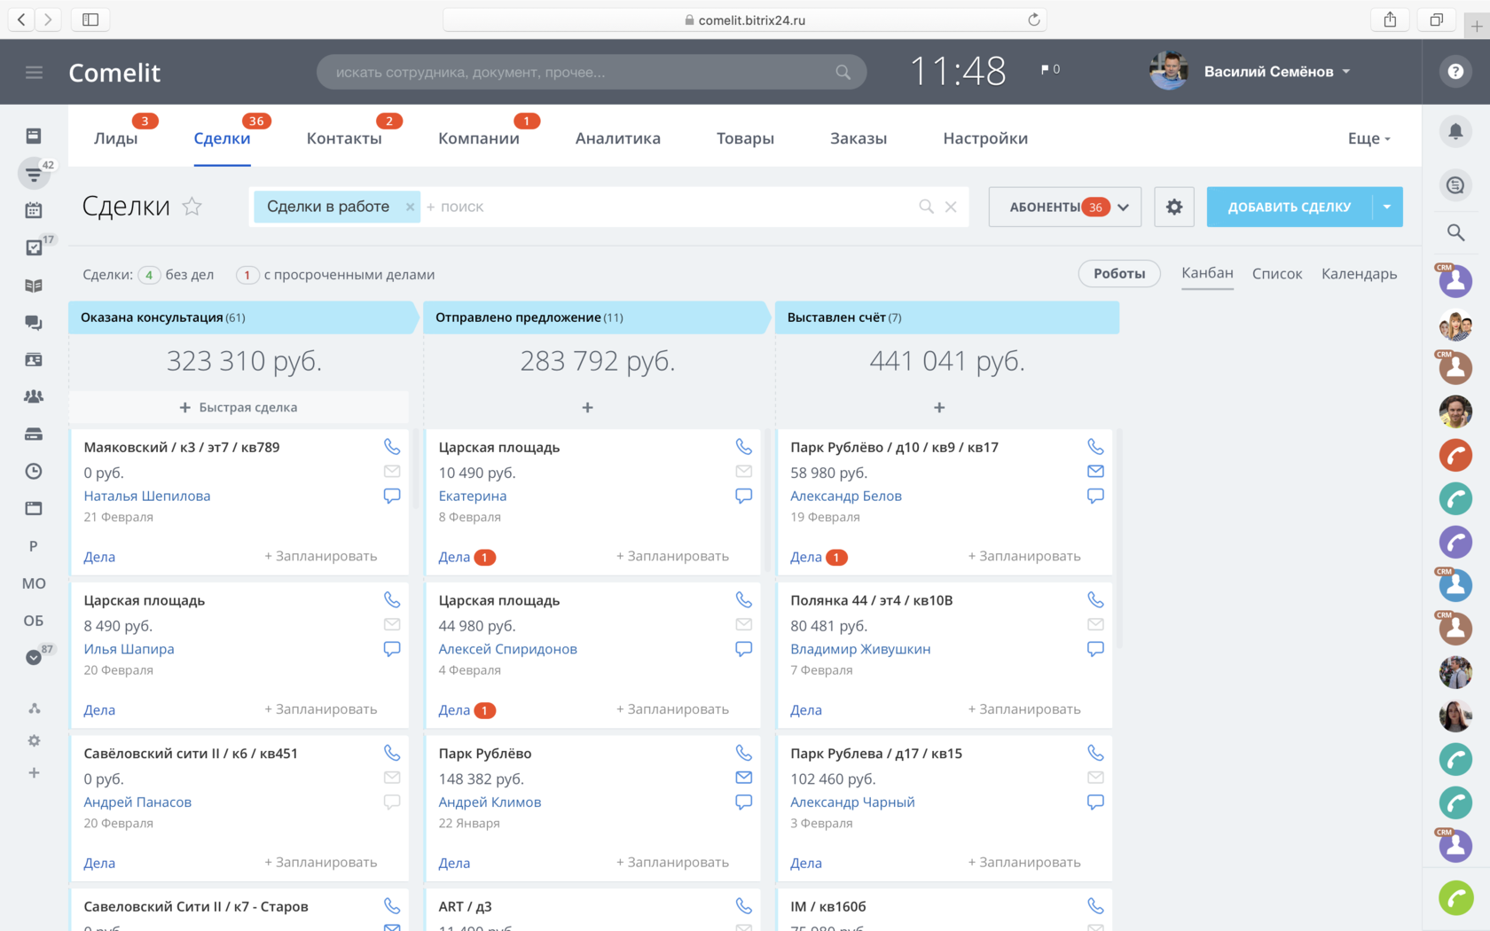The height and width of the screenshot is (931, 1490).
Task: Expand the АБОНЕНТЫ funnel dropdown
Action: coord(1123,207)
